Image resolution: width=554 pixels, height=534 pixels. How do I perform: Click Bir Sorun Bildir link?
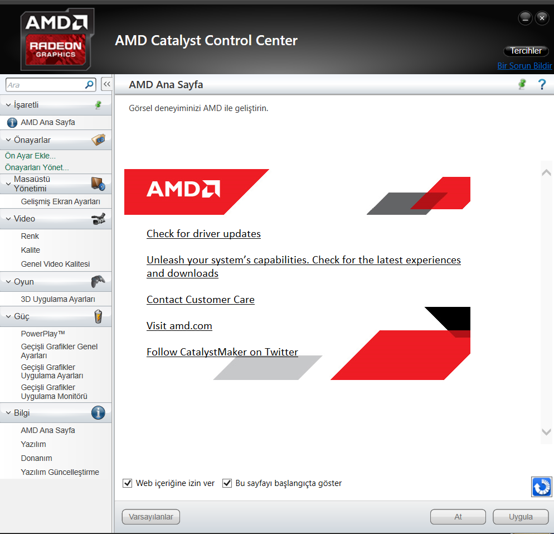pos(524,66)
